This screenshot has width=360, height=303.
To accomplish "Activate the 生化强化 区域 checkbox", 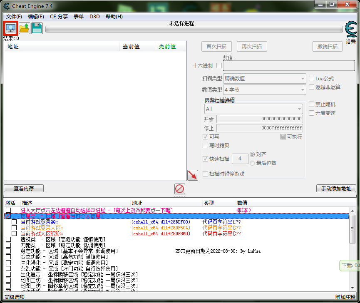I will tap(8, 263).
